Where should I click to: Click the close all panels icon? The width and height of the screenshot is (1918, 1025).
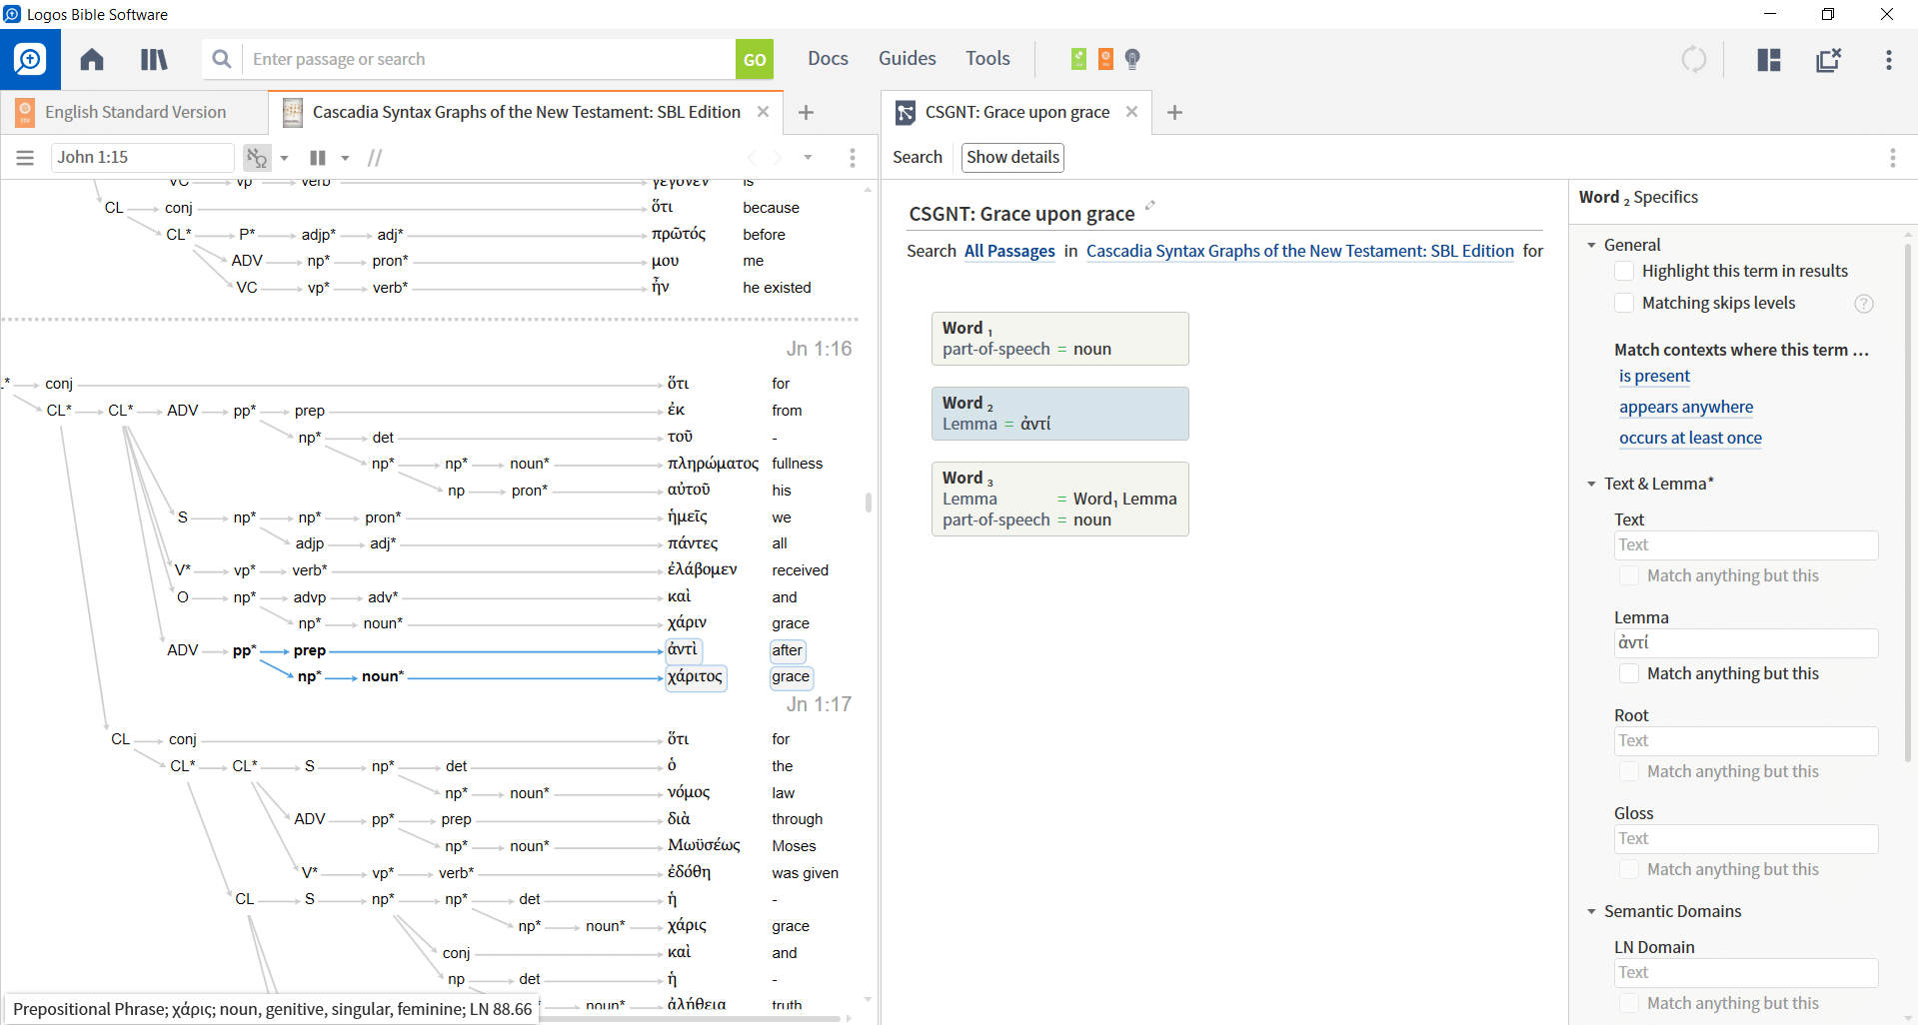pos(1829,60)
